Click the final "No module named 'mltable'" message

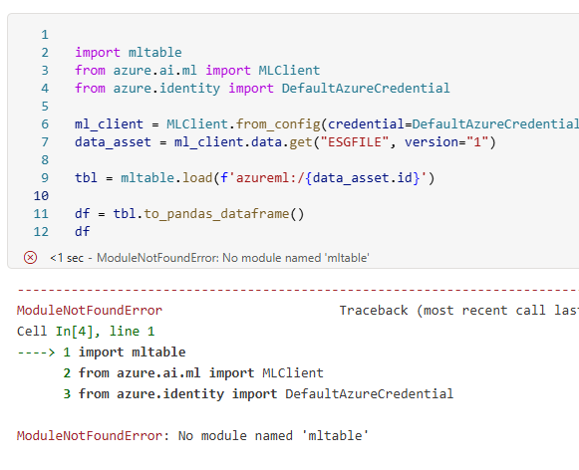273,436
